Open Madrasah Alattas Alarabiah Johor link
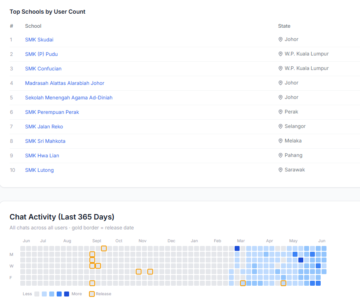Screen dimensions: 360x306 click(x=65, y=83)
